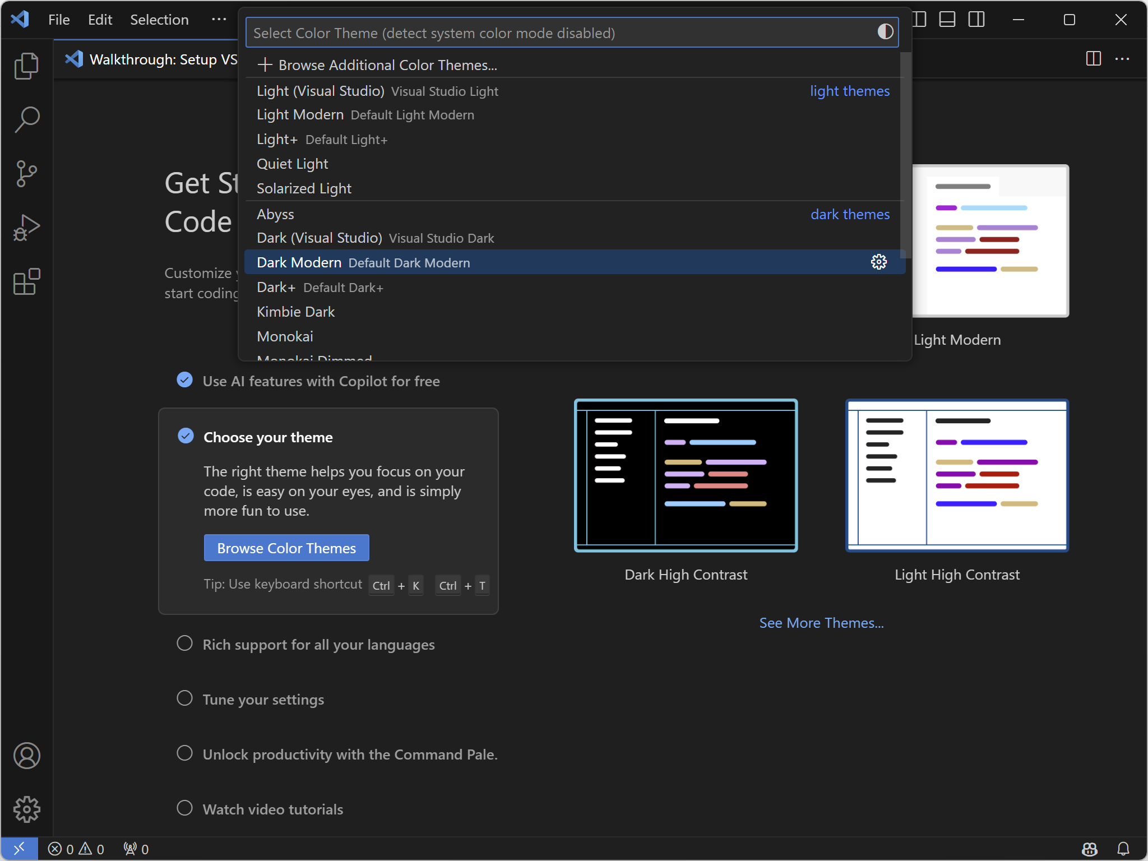1148x861 pixels.
Task: Click the Accounts icon
Action: 26,756
